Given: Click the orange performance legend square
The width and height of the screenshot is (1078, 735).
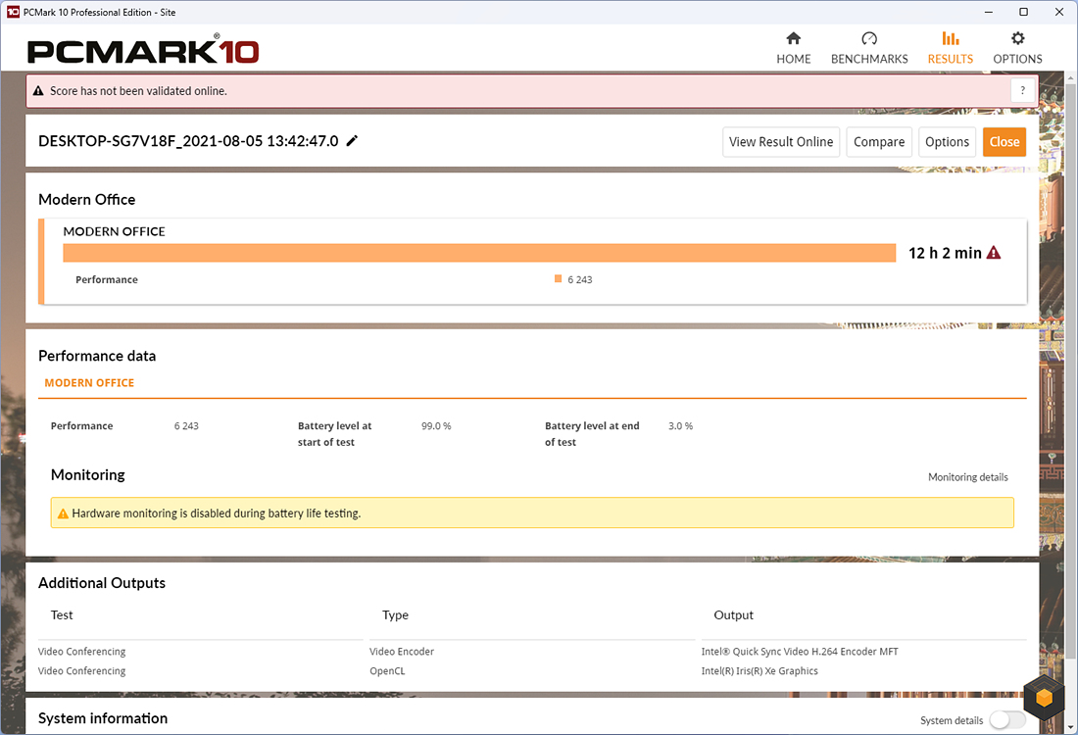Looking at the screenshot, I should [x=559, y=279].
